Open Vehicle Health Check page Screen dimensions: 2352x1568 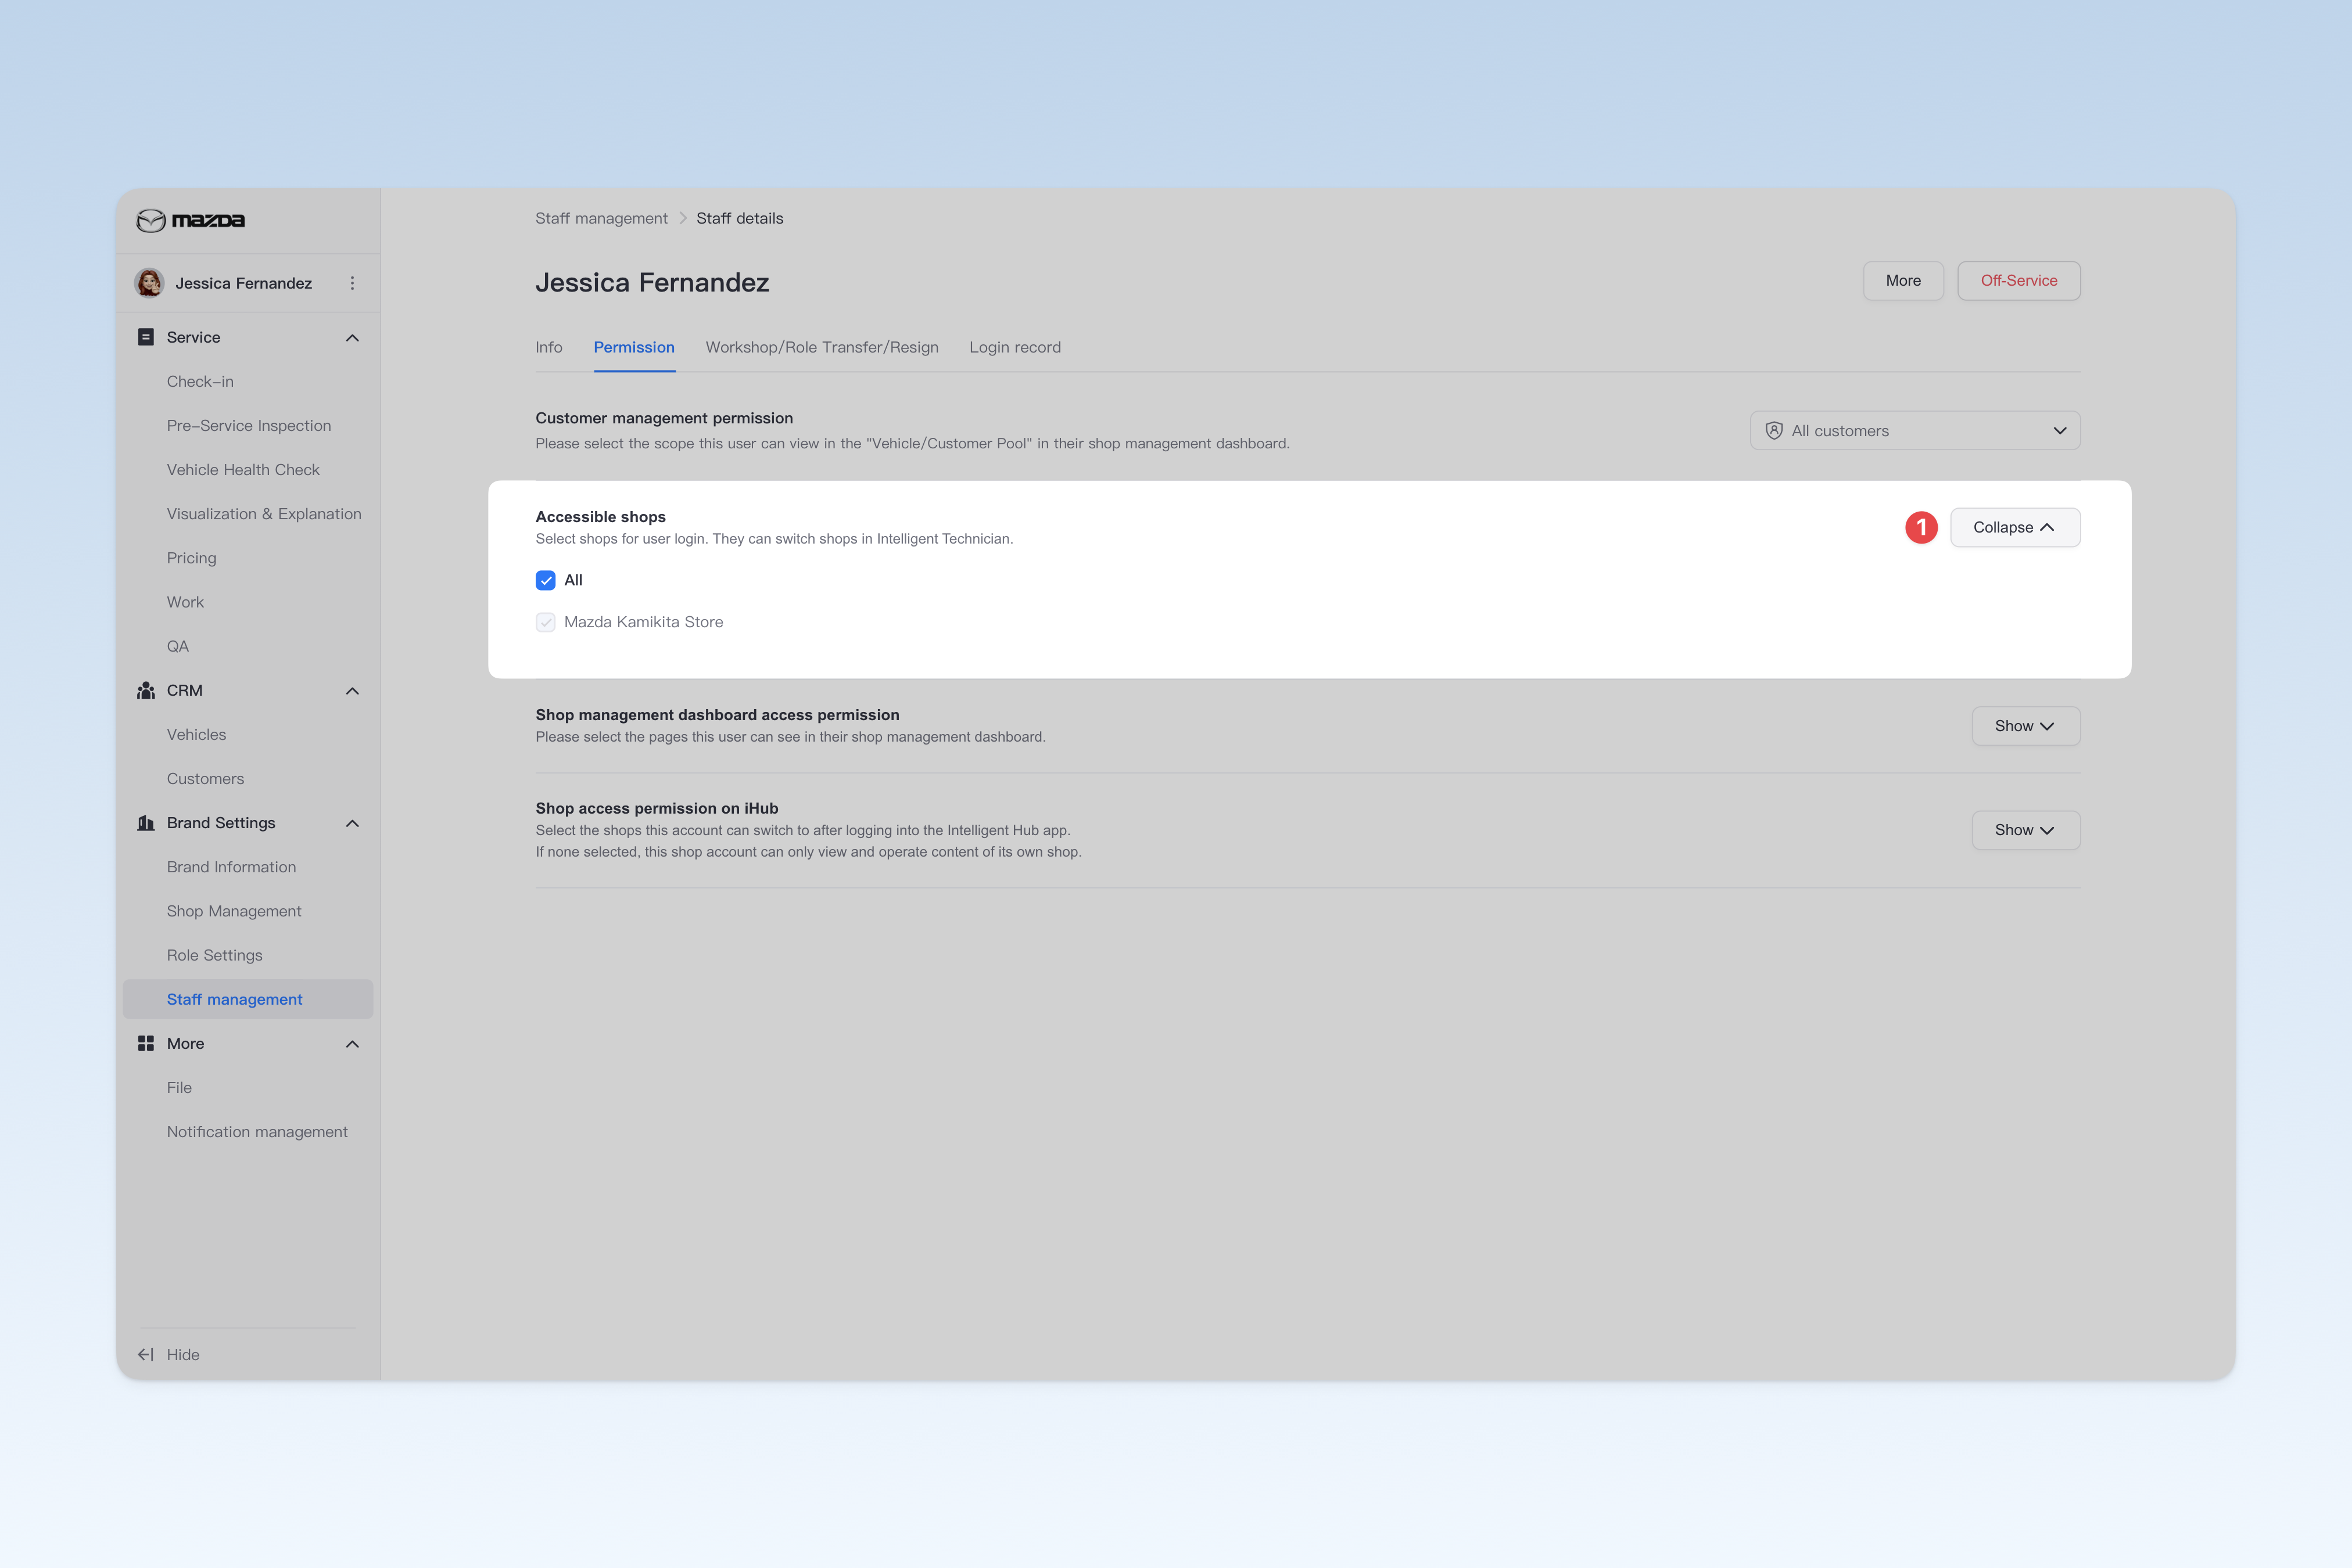tap(243, 469)
